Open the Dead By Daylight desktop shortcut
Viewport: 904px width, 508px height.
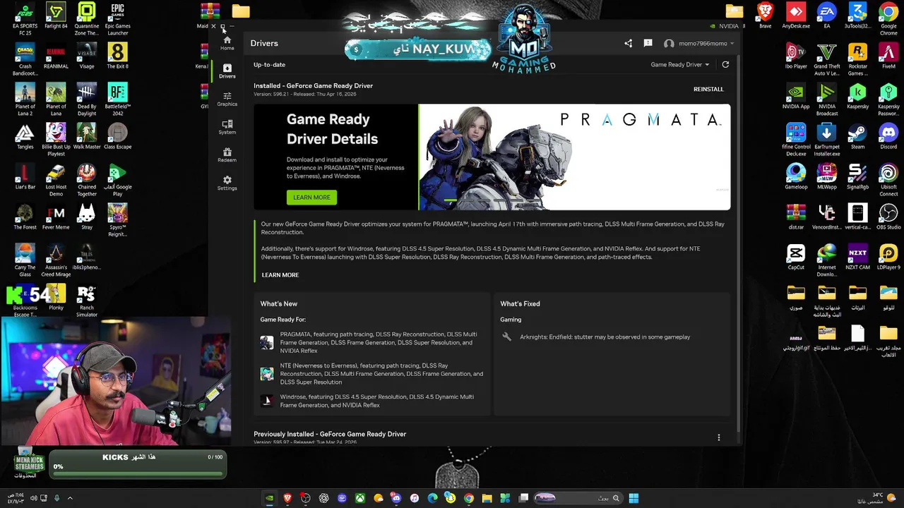[87, 100]
